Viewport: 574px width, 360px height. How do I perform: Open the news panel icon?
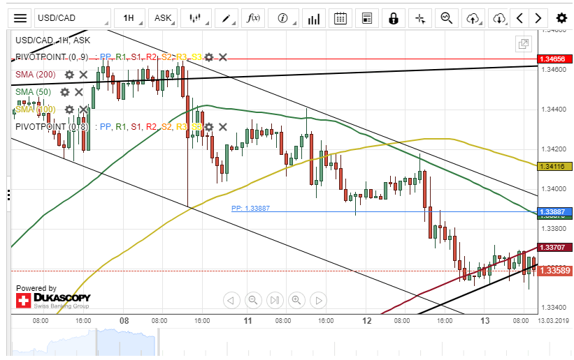coord(367,18)
